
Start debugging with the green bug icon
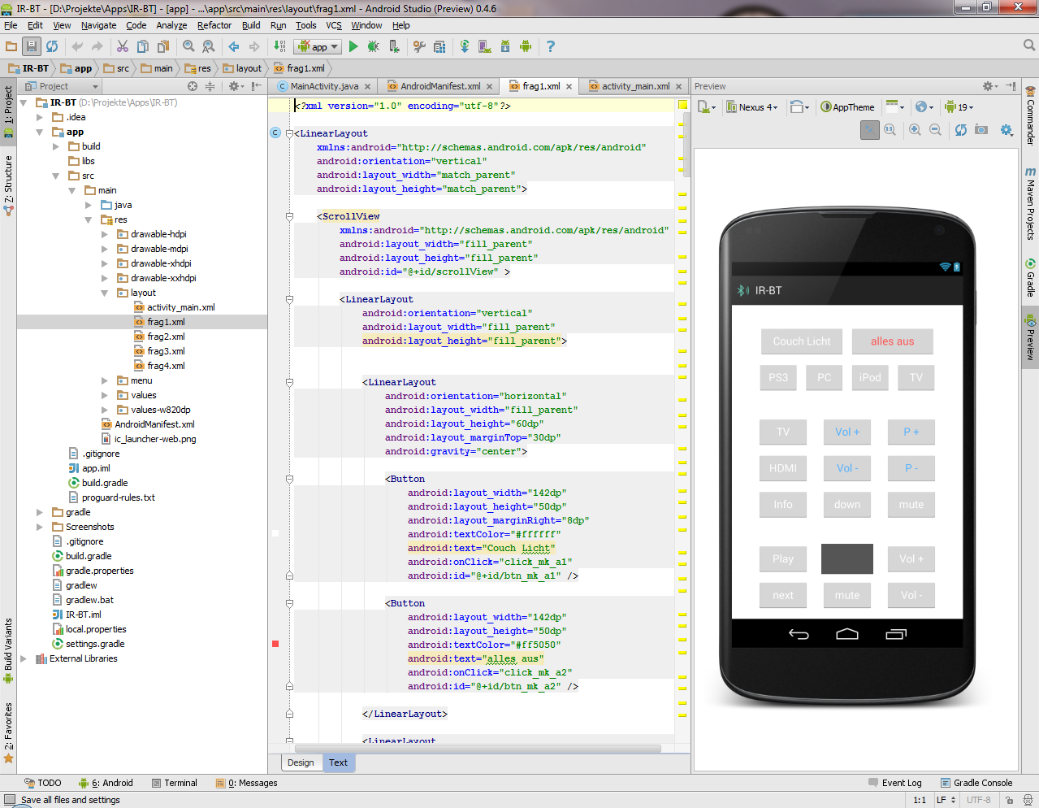click(x=374, y=46)
